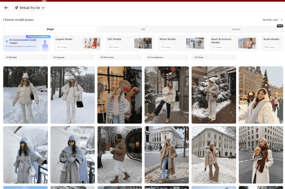
Task: Open the UGC Models category
Action: [130, 43]
